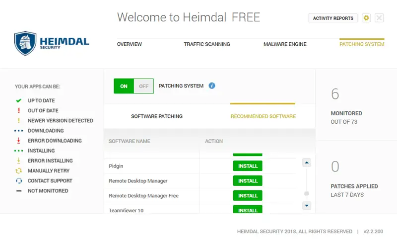Screen dimensions: 397x247
Task: Click the Heimdal Security shield logo
Action: (25, 43)
